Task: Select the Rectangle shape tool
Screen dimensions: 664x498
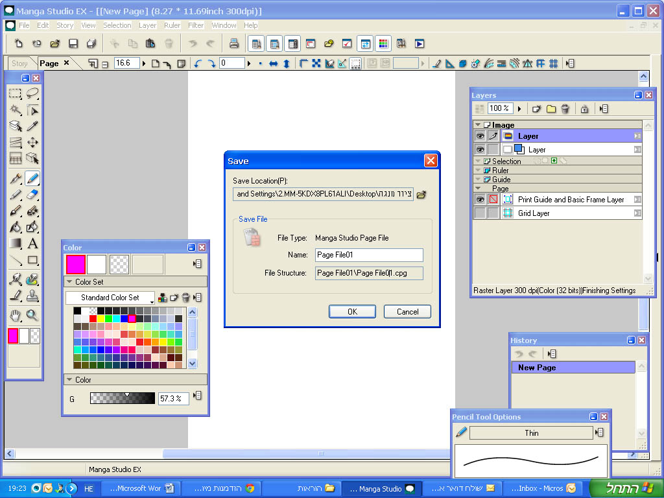Action: click(x=32, y=259)
